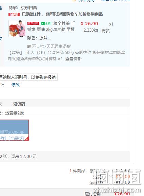Click the red 换购 promotion badge

click(14, 15)
